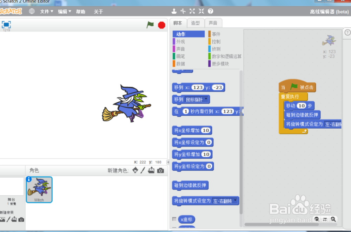
Task: Select the shrink sprite tool
Action: click(201, 11)
